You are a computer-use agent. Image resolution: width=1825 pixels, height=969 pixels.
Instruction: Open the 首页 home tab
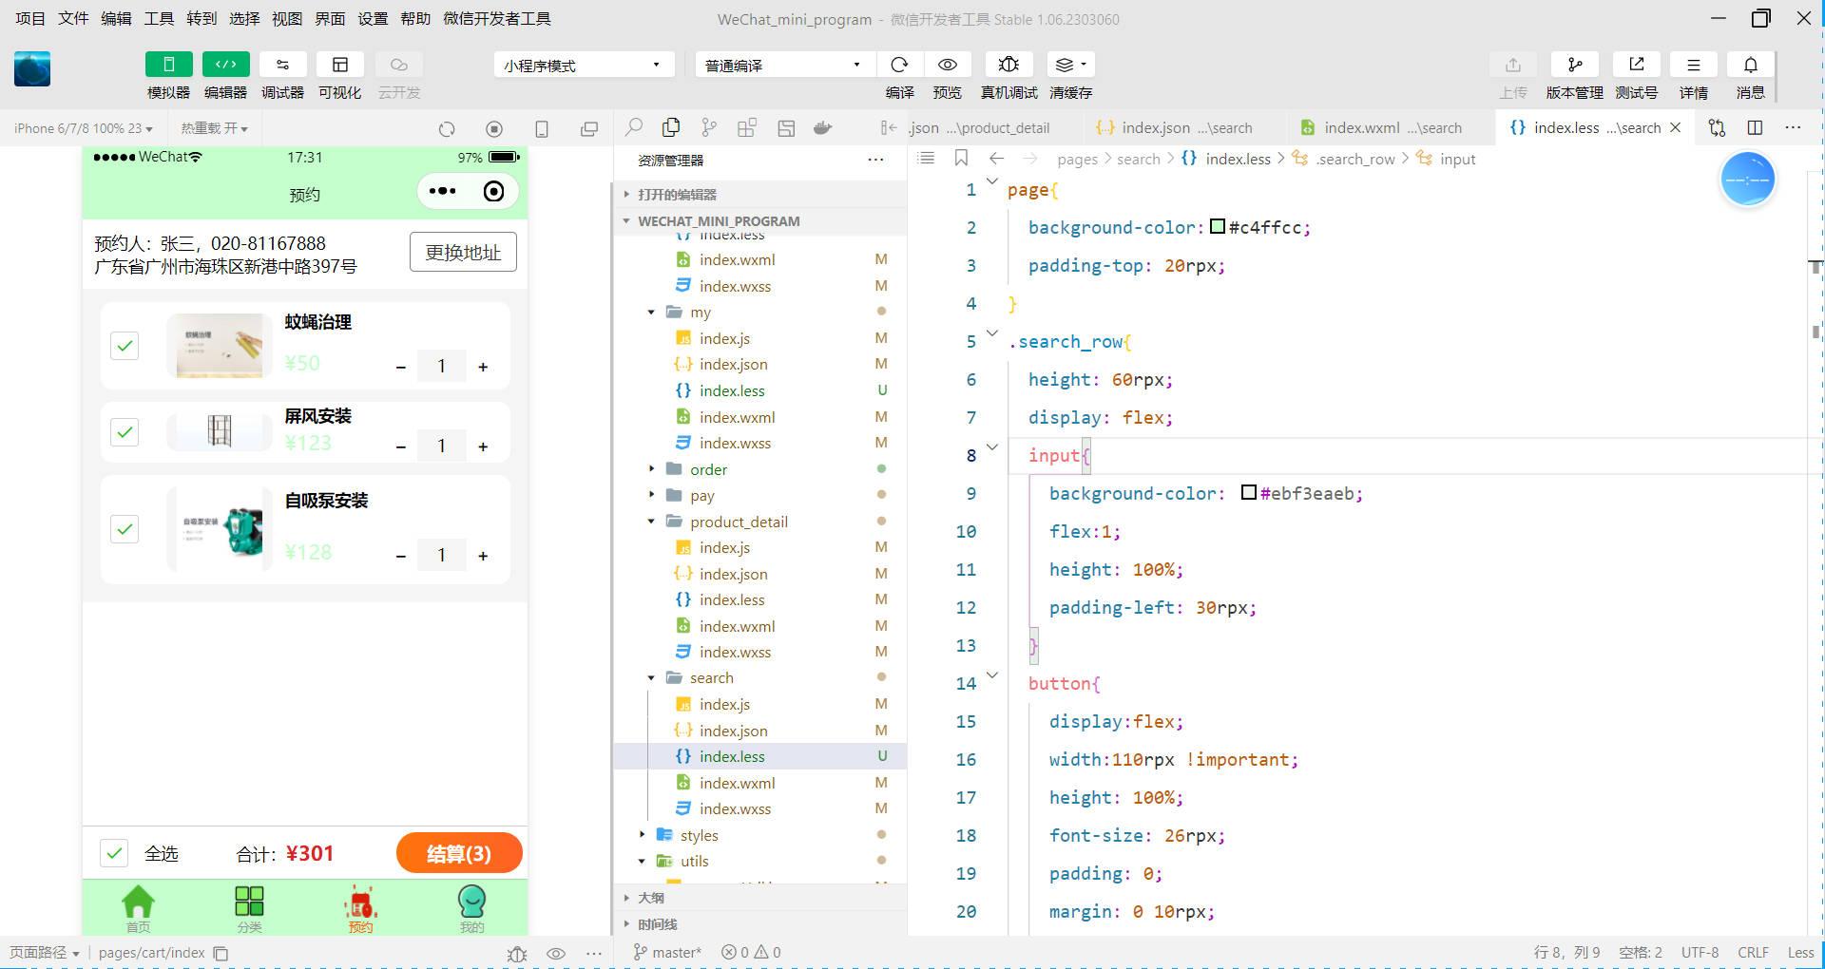(138, 909)
